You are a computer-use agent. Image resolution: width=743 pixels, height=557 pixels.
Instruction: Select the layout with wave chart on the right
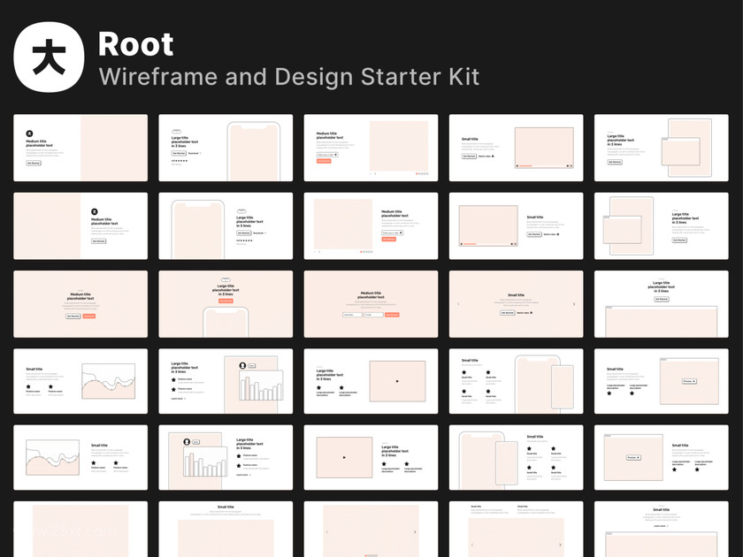coord(80,381)
